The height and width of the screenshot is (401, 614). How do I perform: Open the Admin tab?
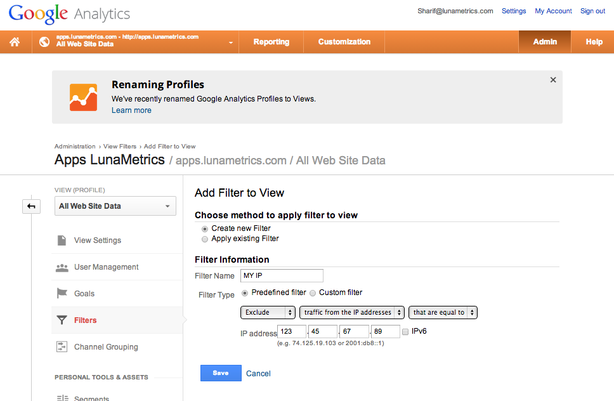click(x=545, y=42)
